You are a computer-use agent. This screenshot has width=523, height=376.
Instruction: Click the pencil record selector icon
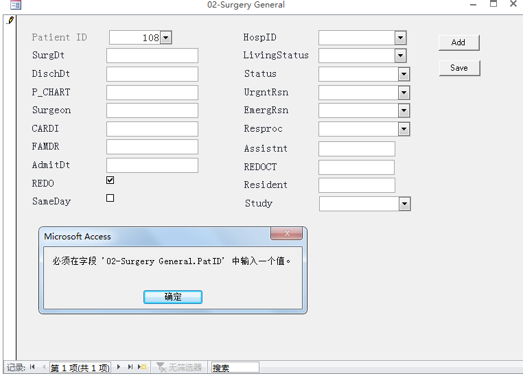(x=10, y=21)
